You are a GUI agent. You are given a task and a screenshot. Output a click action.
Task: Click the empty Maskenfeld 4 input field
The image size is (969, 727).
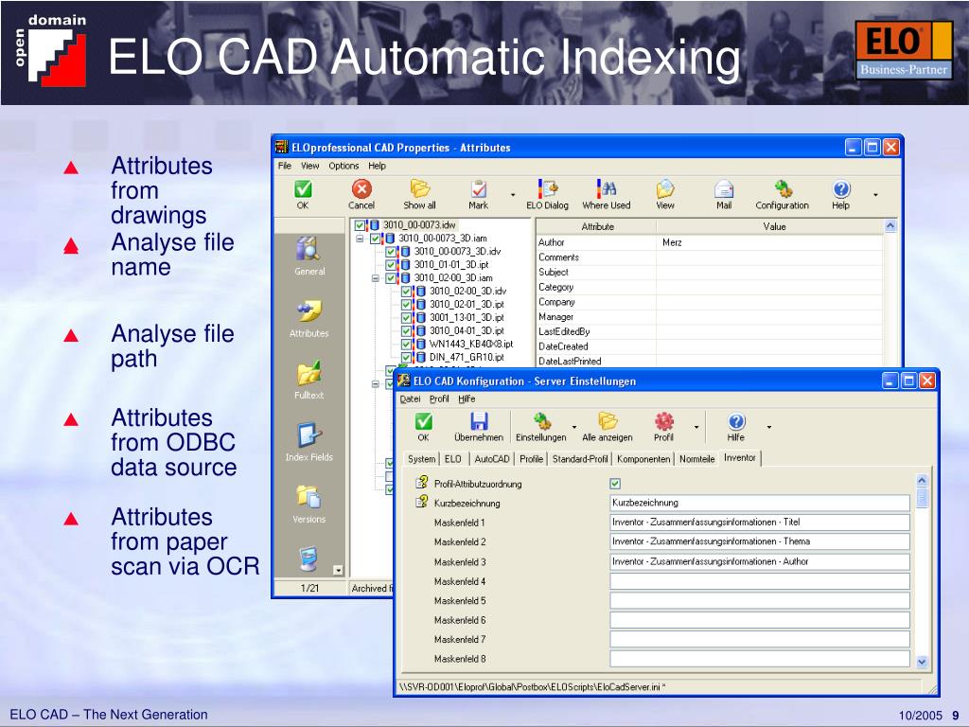(760, 581)
